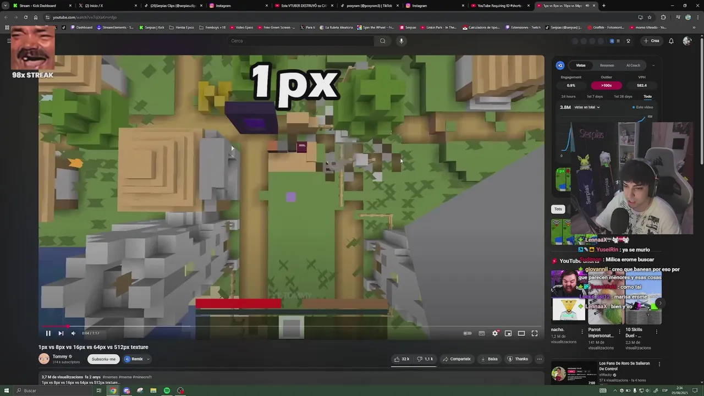Screen dimensions: 704x396
Task: Select the Resumen tab
Action: click(x=607, y=65)
